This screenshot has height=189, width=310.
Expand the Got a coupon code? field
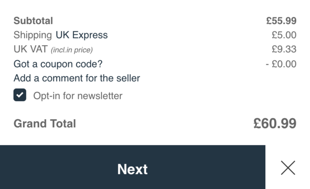tap(58, 64)
